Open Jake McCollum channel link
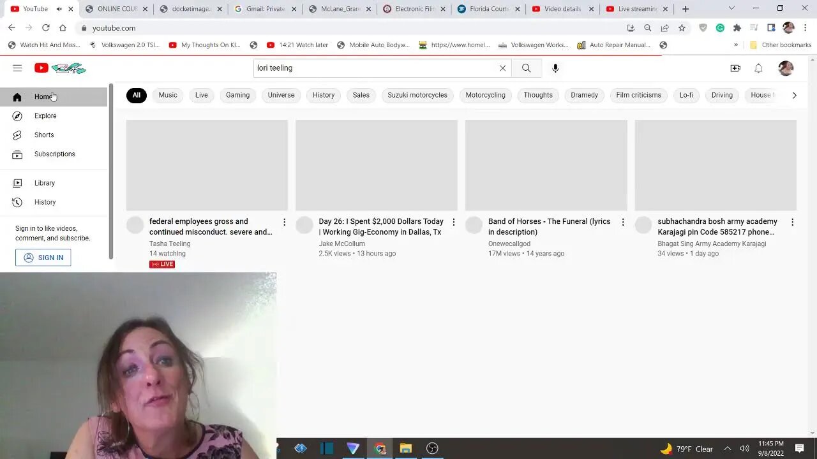817x459 pixels. click(x=341, y=244)
